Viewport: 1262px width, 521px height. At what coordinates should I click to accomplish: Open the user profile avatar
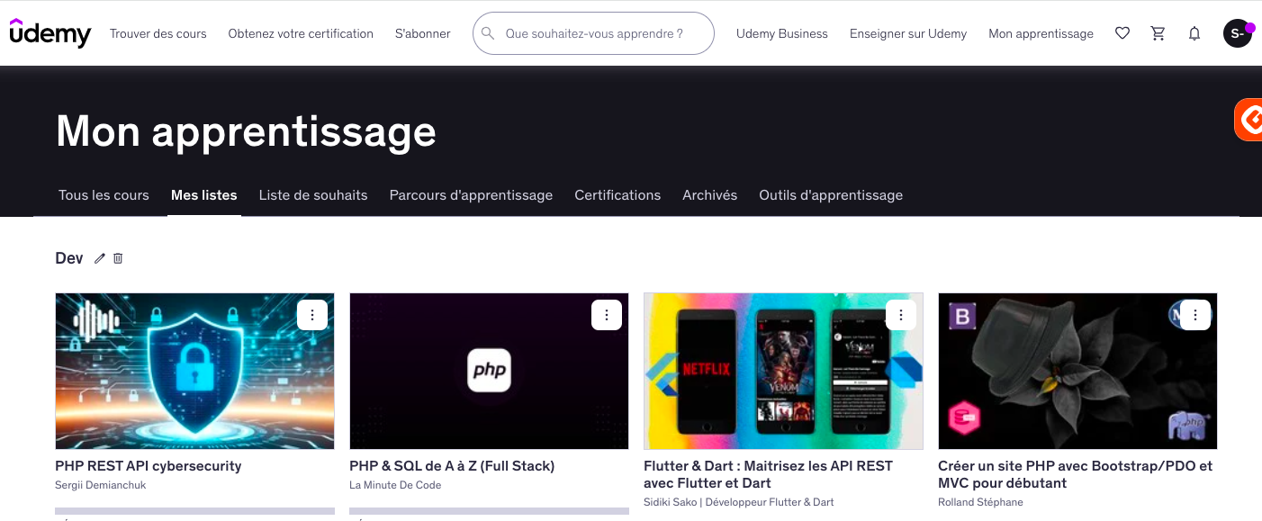(1238, 33)
